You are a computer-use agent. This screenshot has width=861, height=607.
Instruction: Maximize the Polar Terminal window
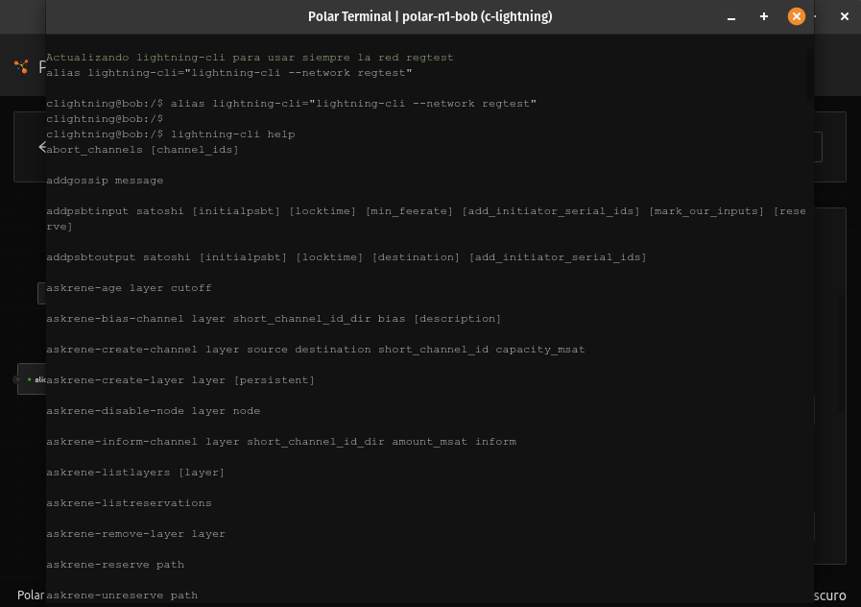tap(764, 16)
